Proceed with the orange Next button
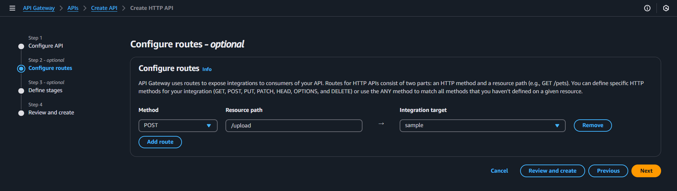 coord(646,171)
